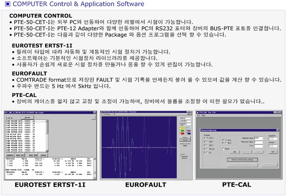Click the 'EUROTEST ERTST-1I' caption under left thumbnail
This screenshot has width=286, height=196.
(x=50, y=185)
